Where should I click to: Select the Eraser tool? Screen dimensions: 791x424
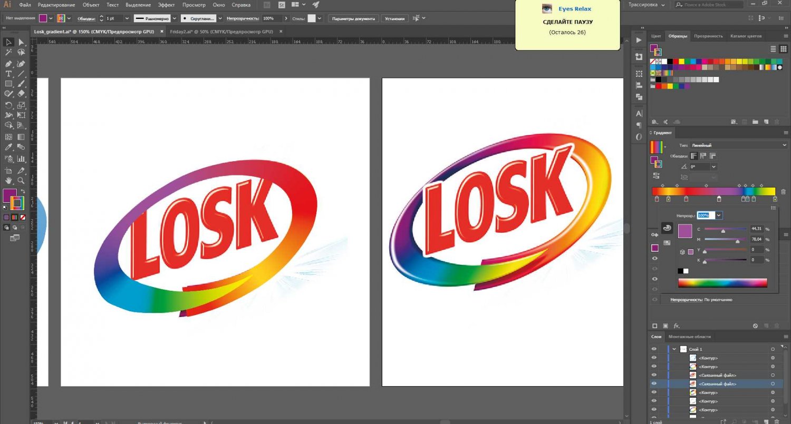click(x=21, y=94)
